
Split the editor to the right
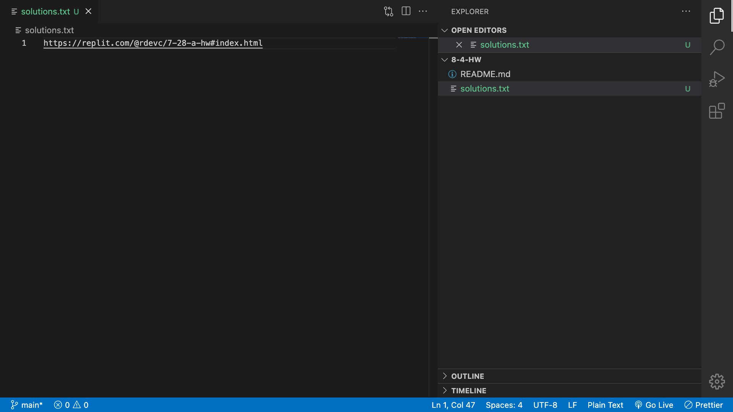tap(406, 11)
